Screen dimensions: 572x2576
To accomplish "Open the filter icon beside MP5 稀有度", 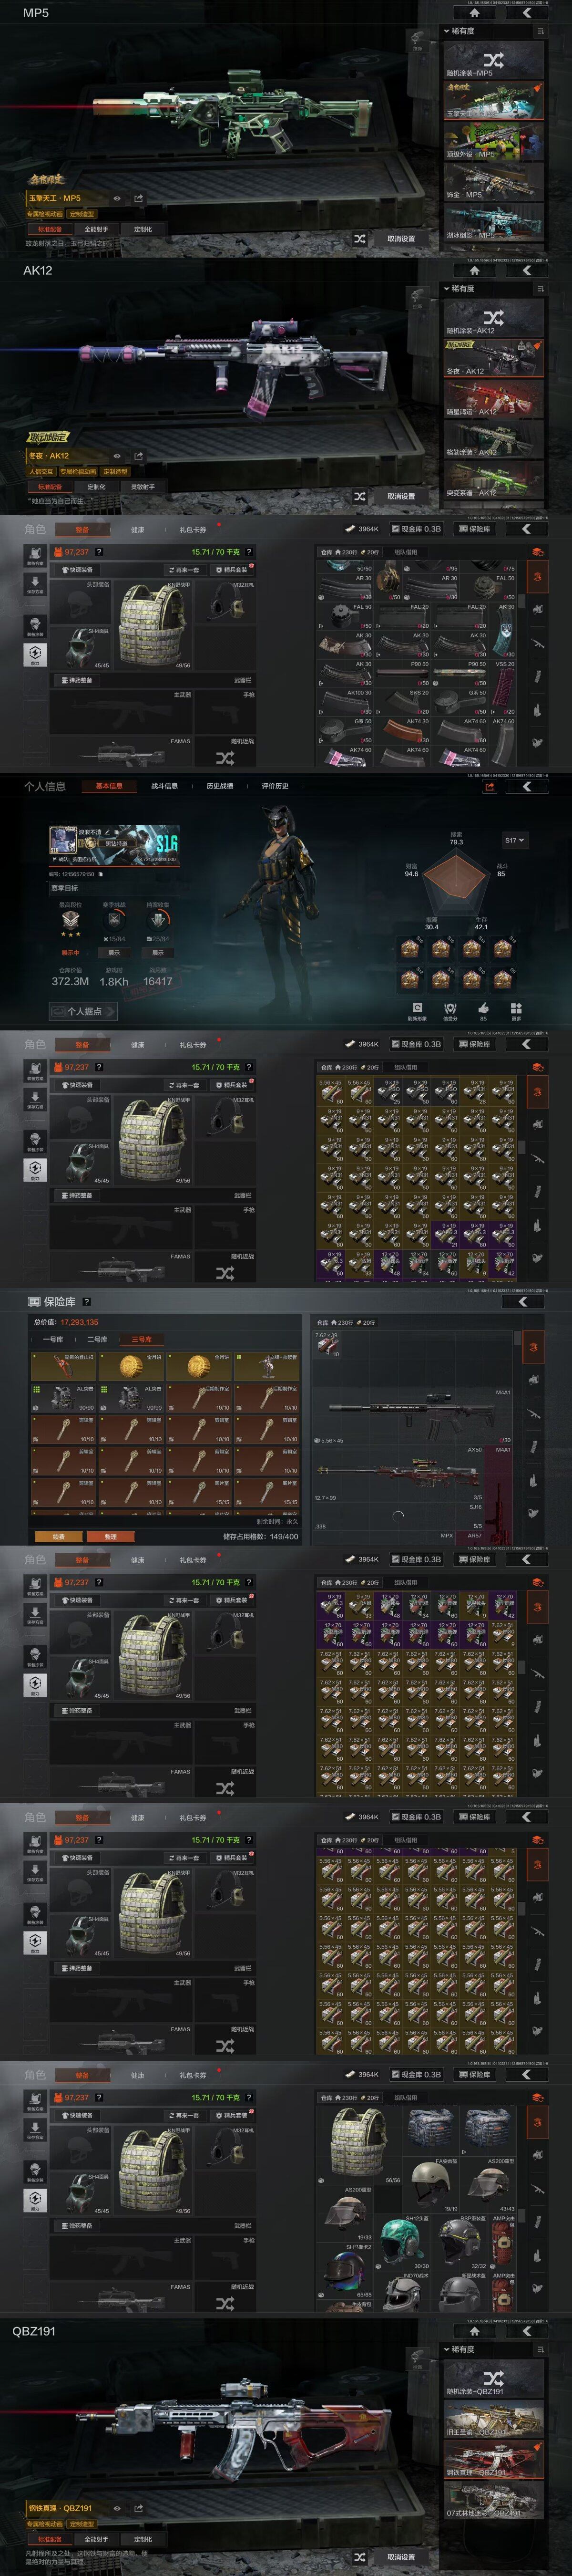I will click(x=540, y=31).
